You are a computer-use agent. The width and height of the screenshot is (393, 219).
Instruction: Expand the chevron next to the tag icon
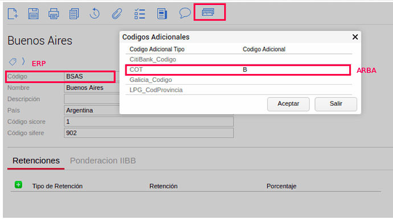pyautogui.click(x=23, y=61)
